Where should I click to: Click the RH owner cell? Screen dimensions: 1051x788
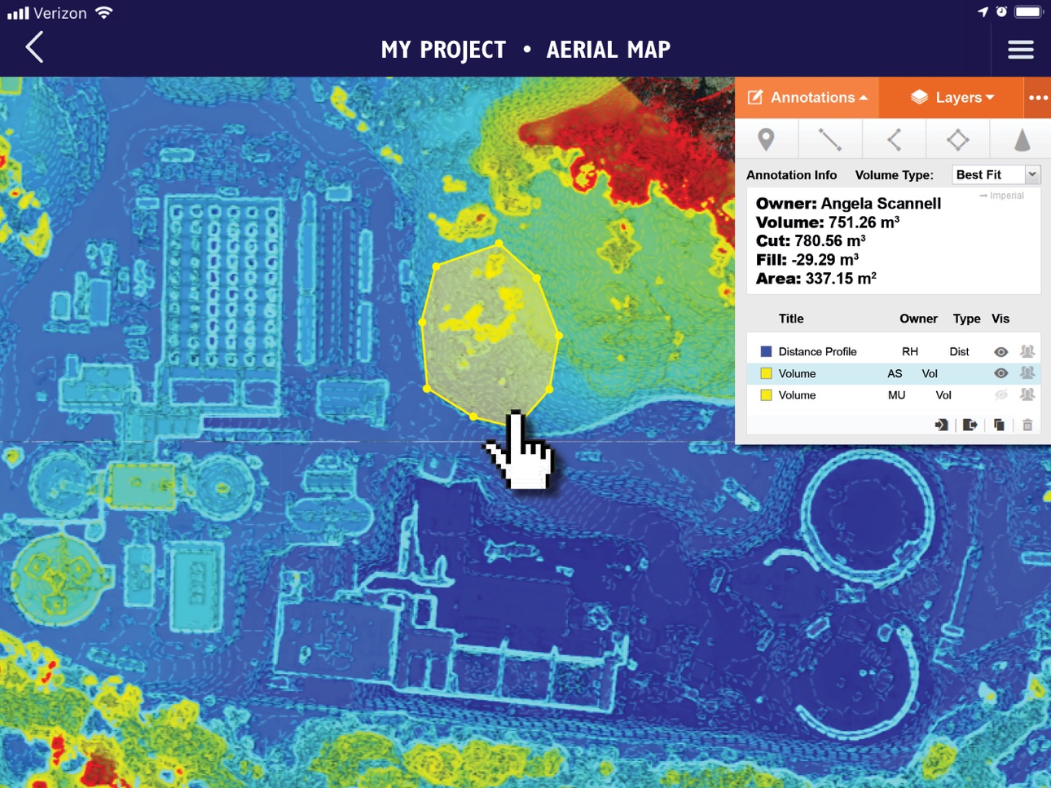click(910, 351)
